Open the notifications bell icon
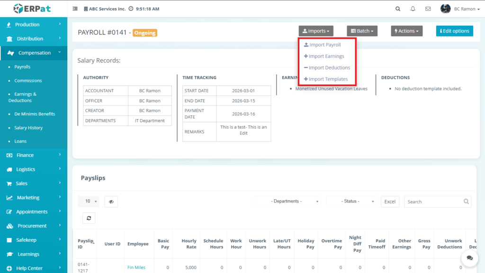The image size is (485, 273). pos(413,9)
